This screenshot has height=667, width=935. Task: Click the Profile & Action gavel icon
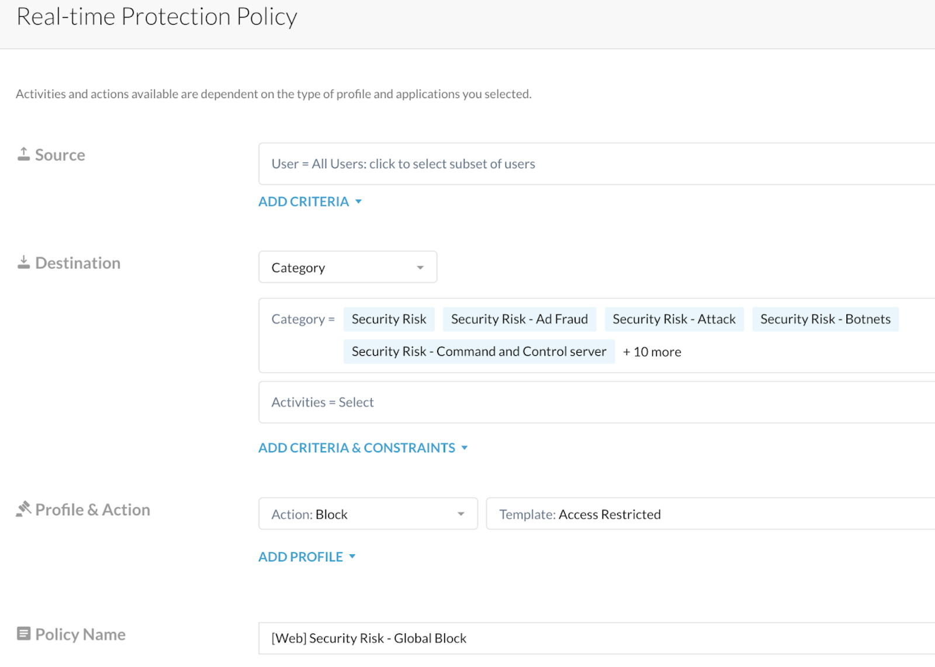(23, 509)
